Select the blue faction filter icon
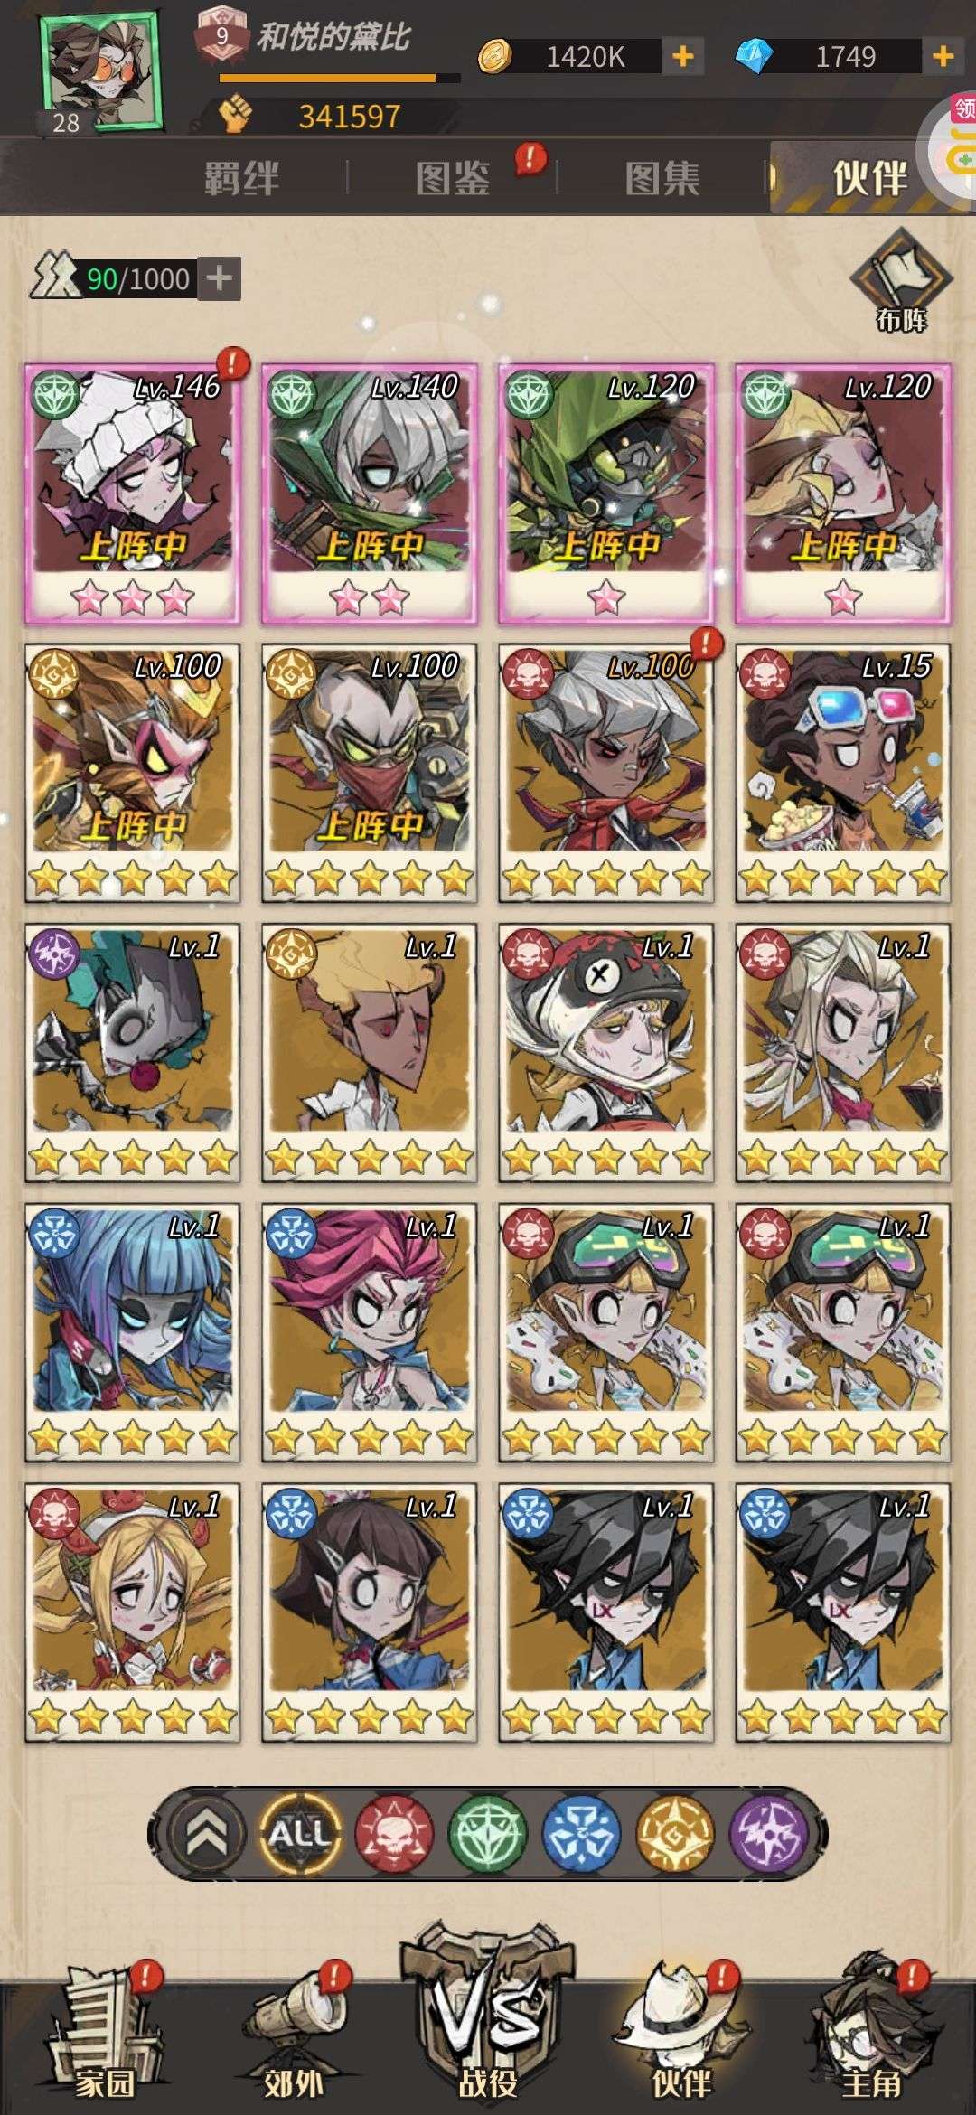The height and width of the screenshot is (2115, 976). coord(581,1834)
